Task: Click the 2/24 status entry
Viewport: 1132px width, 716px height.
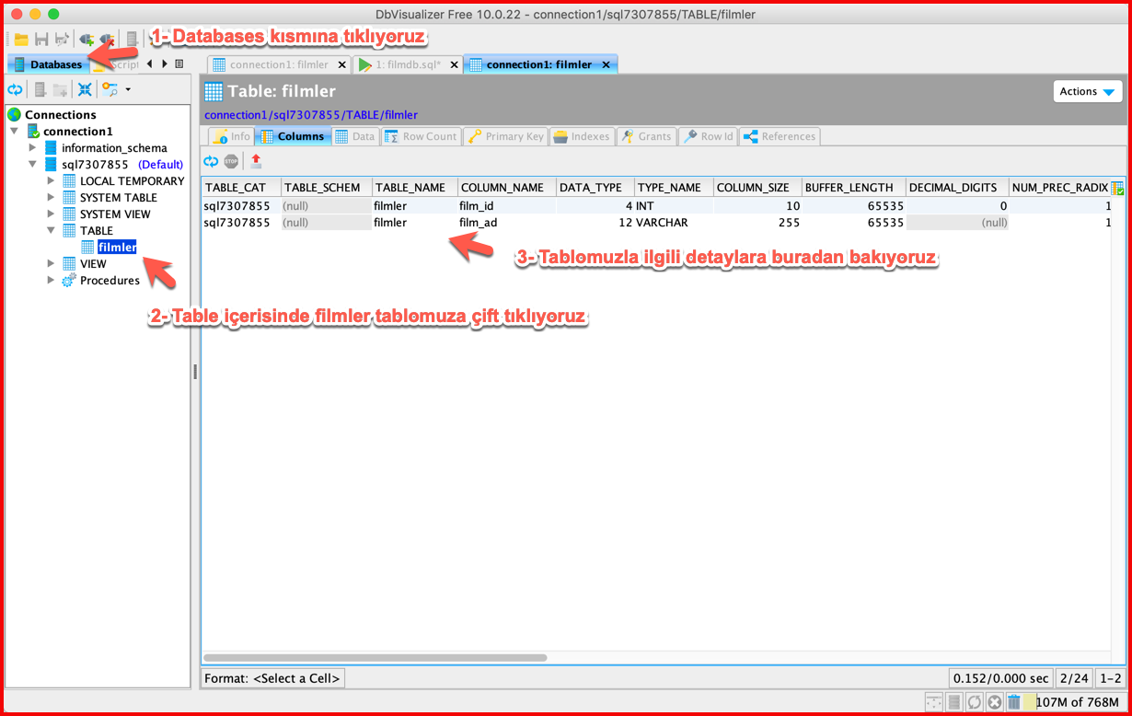Action: (1074, 678)
